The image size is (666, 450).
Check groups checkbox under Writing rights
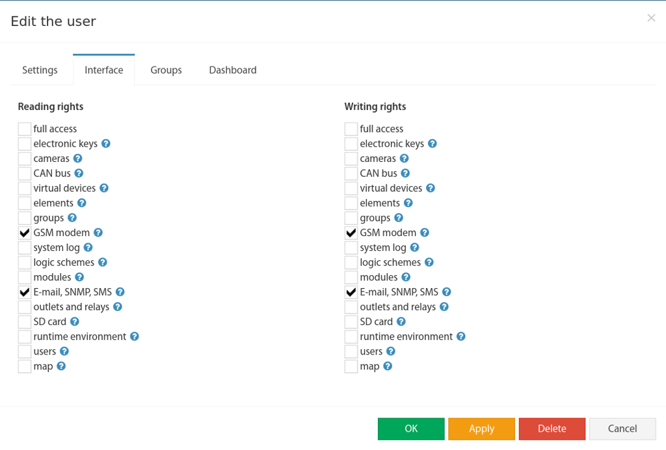[x=351, y=218]
